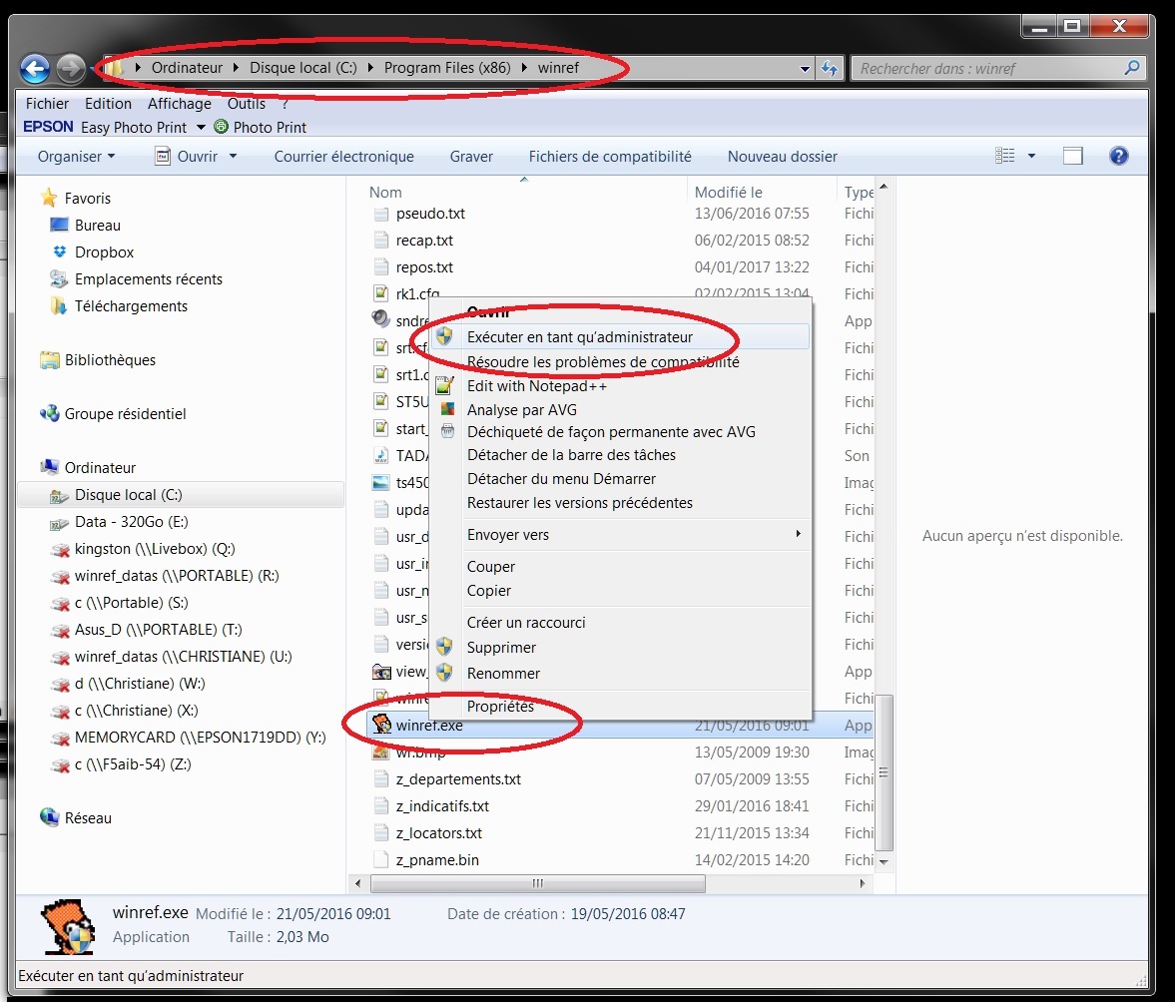1175x1002 pixels.
Task: Click the z_pname.bin file icon
Action: (x=381, y=859)
